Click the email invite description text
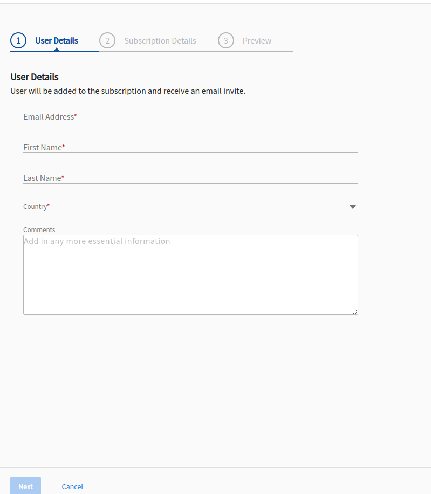 tap(128, 91)
